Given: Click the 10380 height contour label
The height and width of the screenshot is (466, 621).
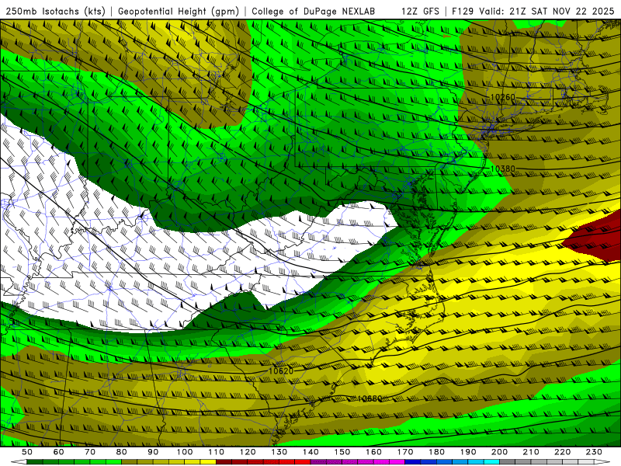Looking at the screenshot, I should point(502,169).
